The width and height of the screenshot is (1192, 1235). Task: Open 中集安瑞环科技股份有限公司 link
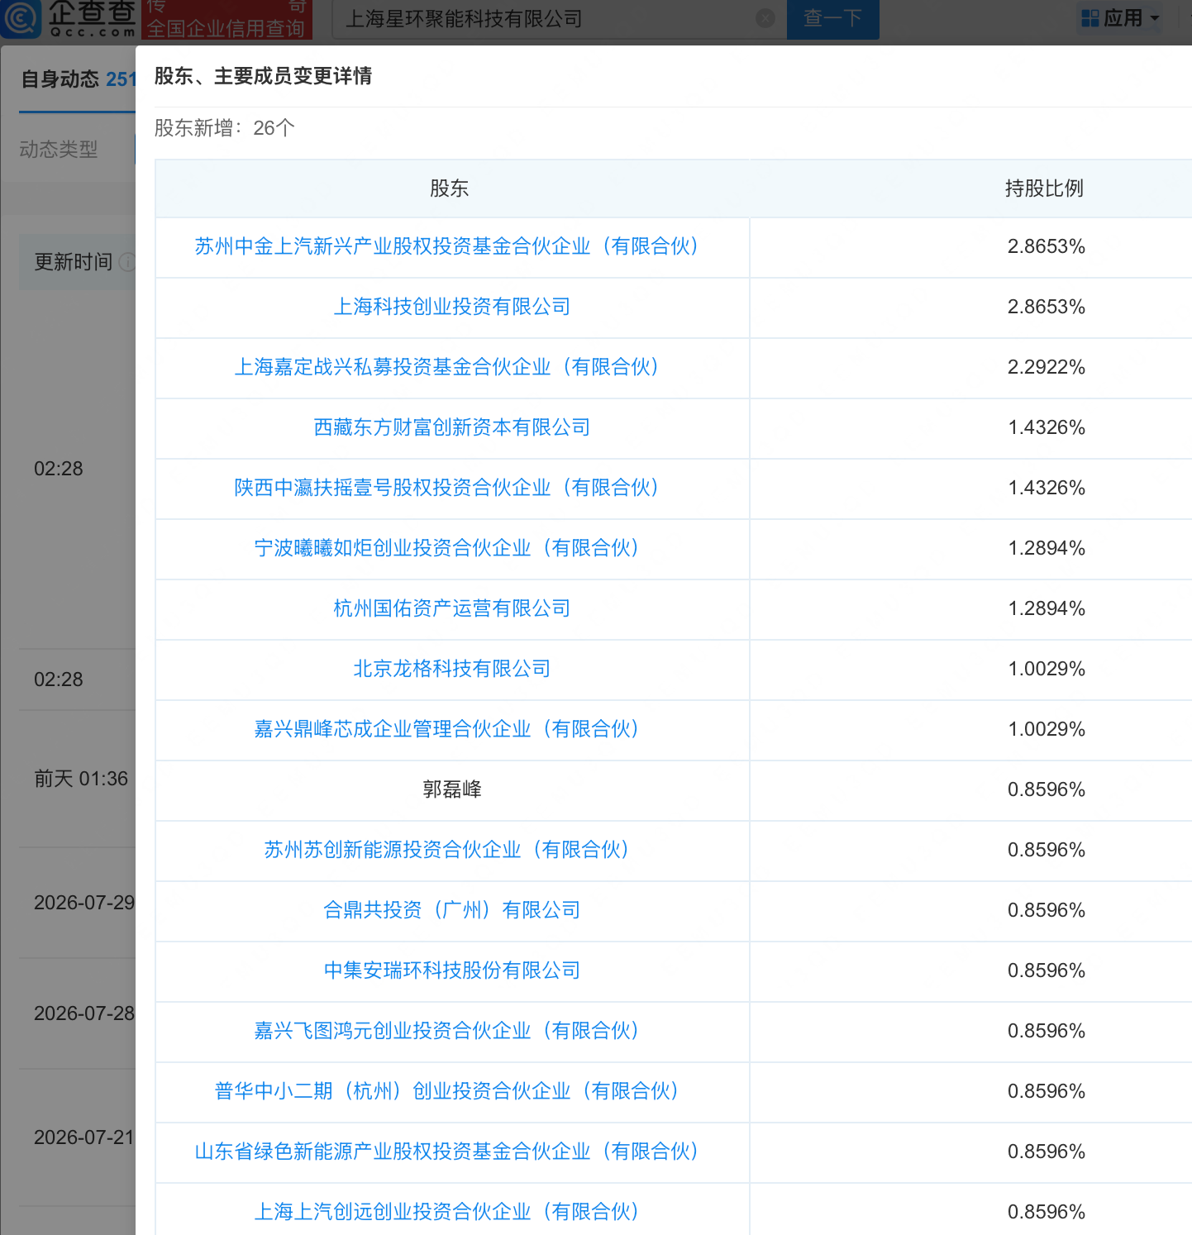point(452,970)
